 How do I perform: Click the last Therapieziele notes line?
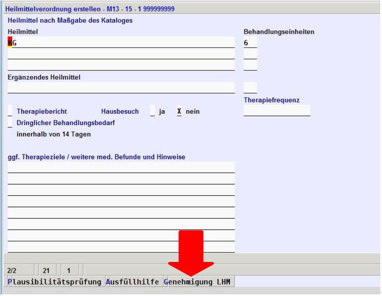[121, 247]
